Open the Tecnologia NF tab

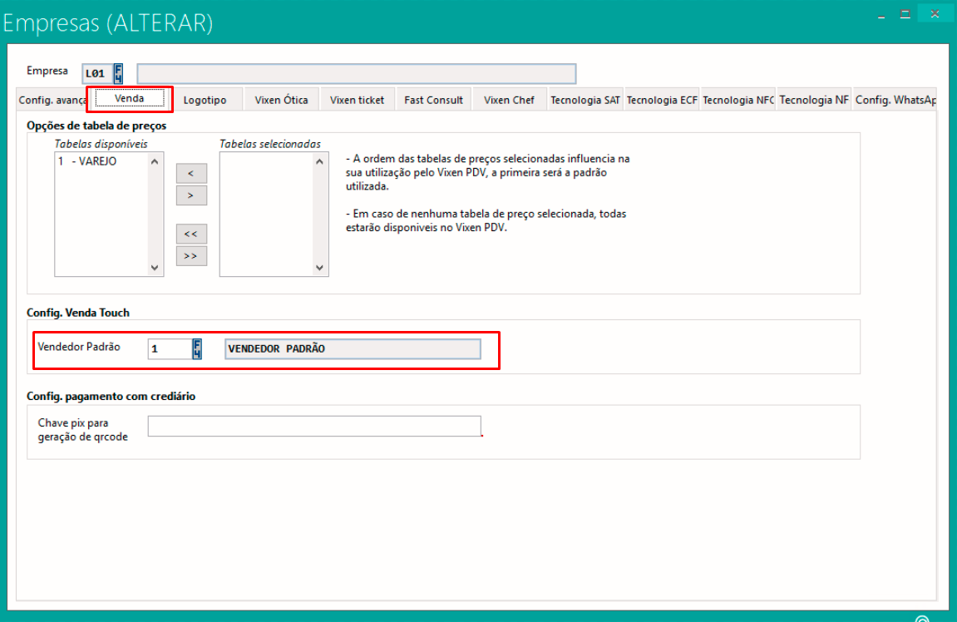813,100
